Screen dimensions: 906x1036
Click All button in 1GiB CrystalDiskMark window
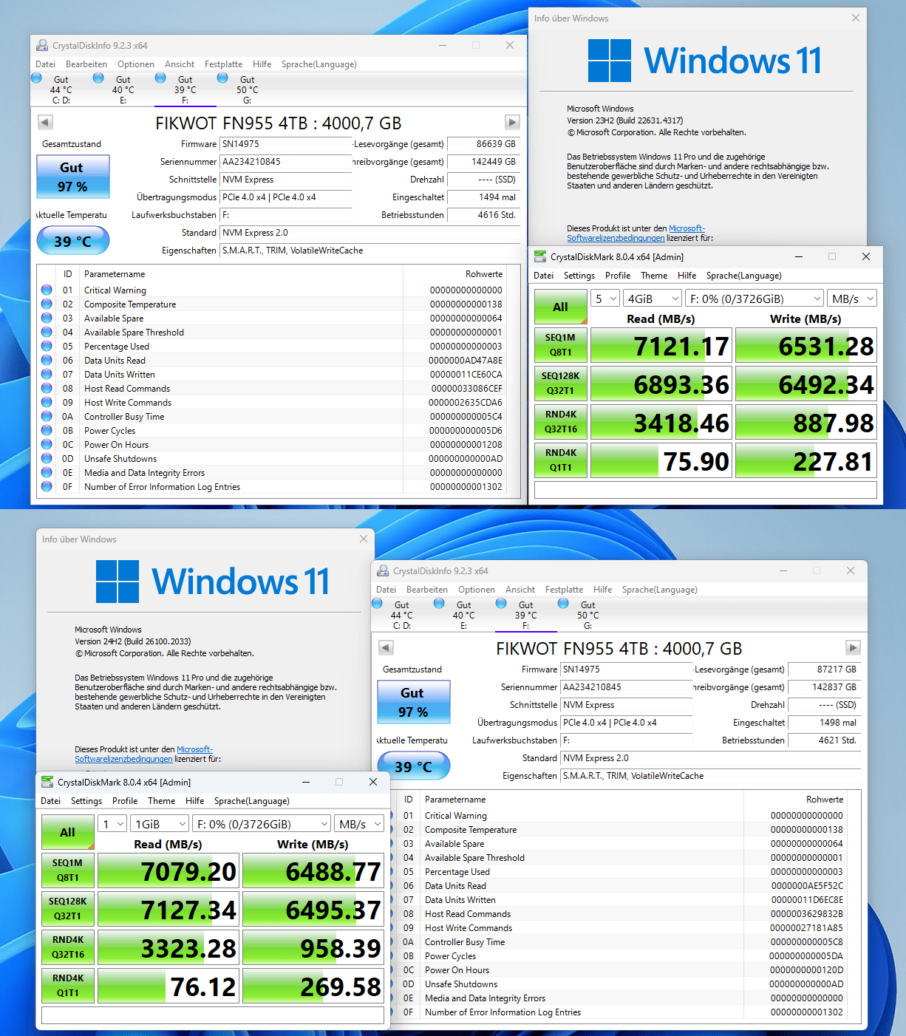[x=67, y=832]
